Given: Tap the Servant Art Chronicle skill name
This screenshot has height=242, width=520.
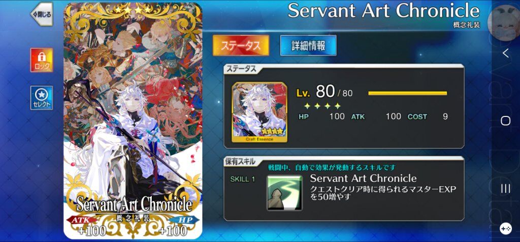Looking at the screenshot, I should tap(363, 178).
